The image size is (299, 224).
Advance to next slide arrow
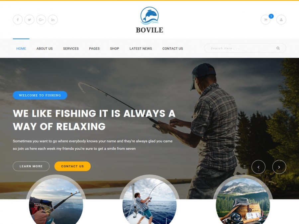tap(279, 167)
